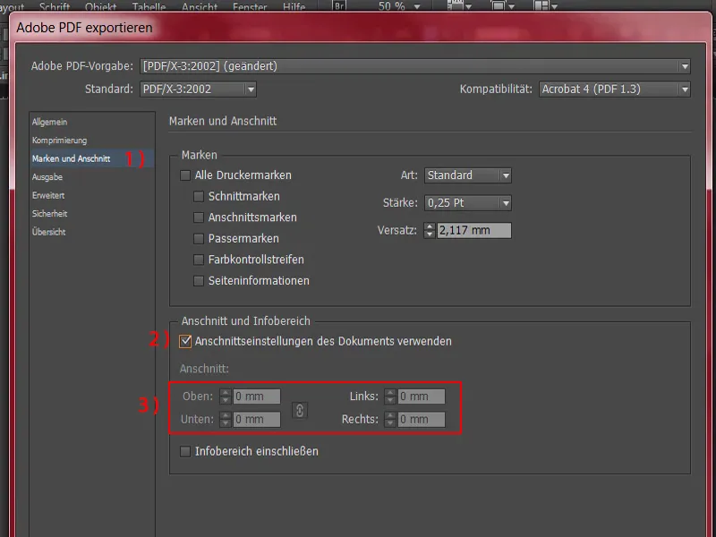Image resolution: width=716 pixels, height=537 pixels.
Task: Click the Unten bleed value field
Action: pyautogui.click(x=257, y=419)
